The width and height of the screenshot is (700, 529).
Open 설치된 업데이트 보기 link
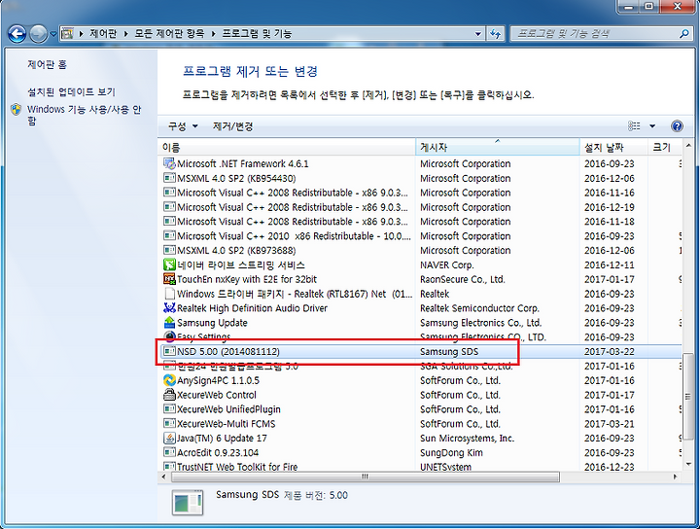click(x=71, y=92)
